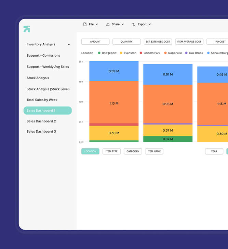Open Support - Comissions report
The height and width of the screenshot is (249, 228).
pos(43,56)
